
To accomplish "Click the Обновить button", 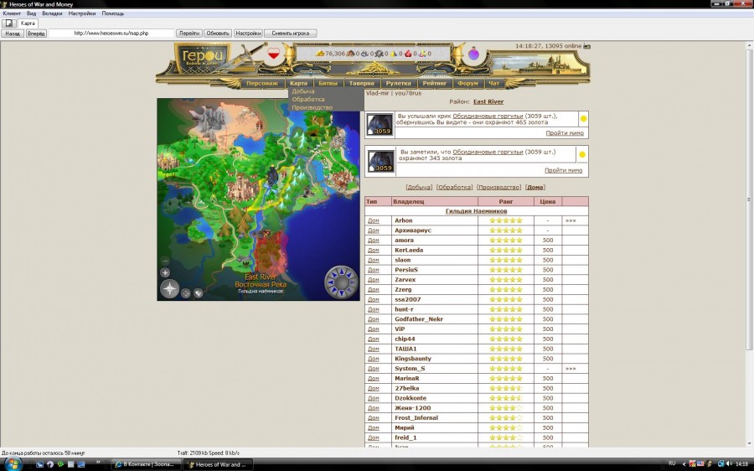I will pyautogui.click(x=218, y=34).
